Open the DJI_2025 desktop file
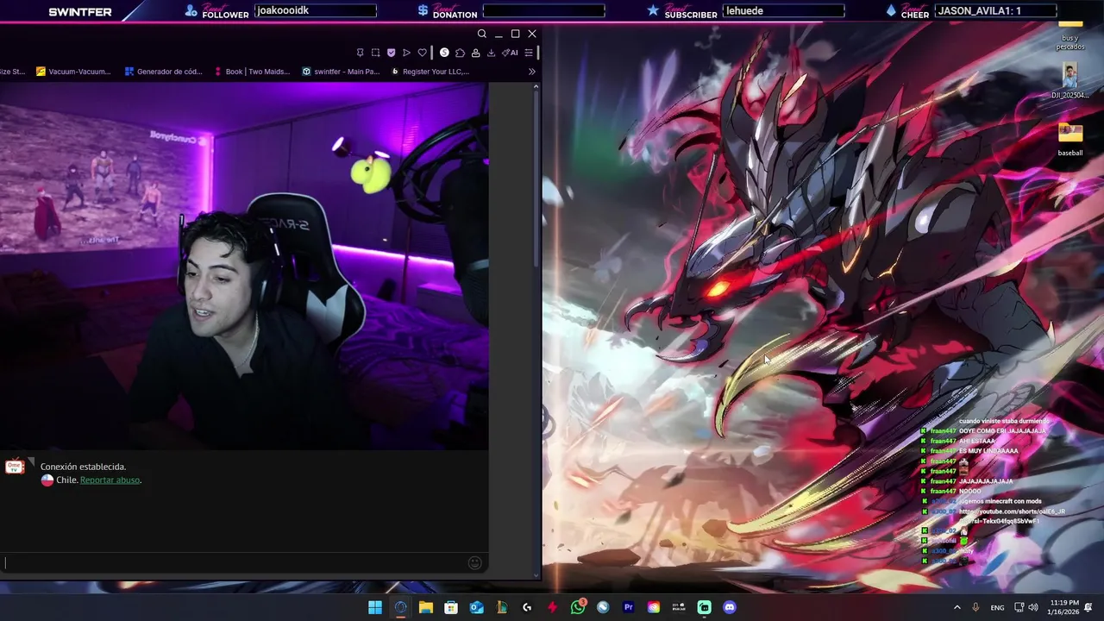1104x621 pixels. click(x=1069, y=82)
